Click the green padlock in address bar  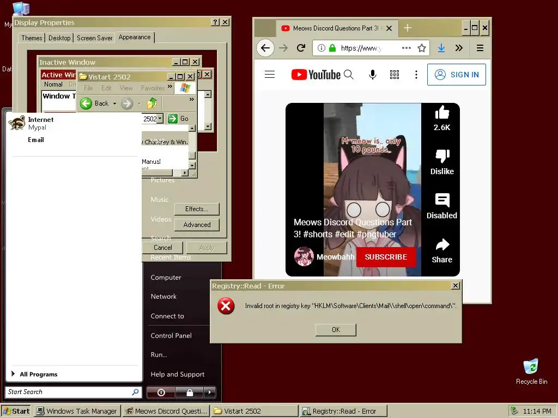[332, 48]
